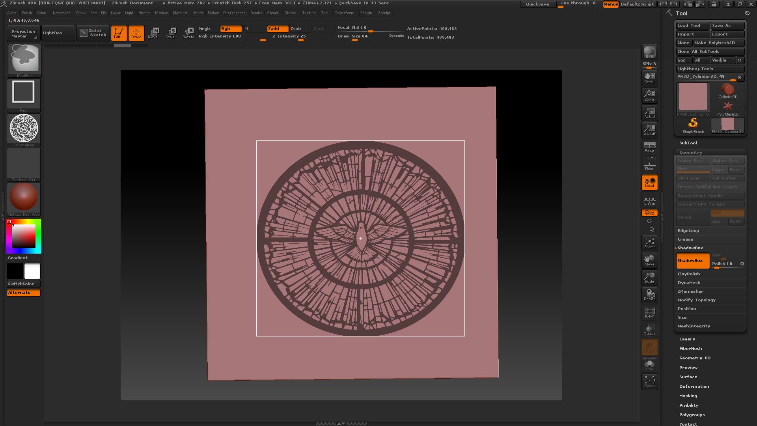The width and height of the screenshot is (757, 426).
Task: Expand the Masking section
Action: (x=688, y=396)
